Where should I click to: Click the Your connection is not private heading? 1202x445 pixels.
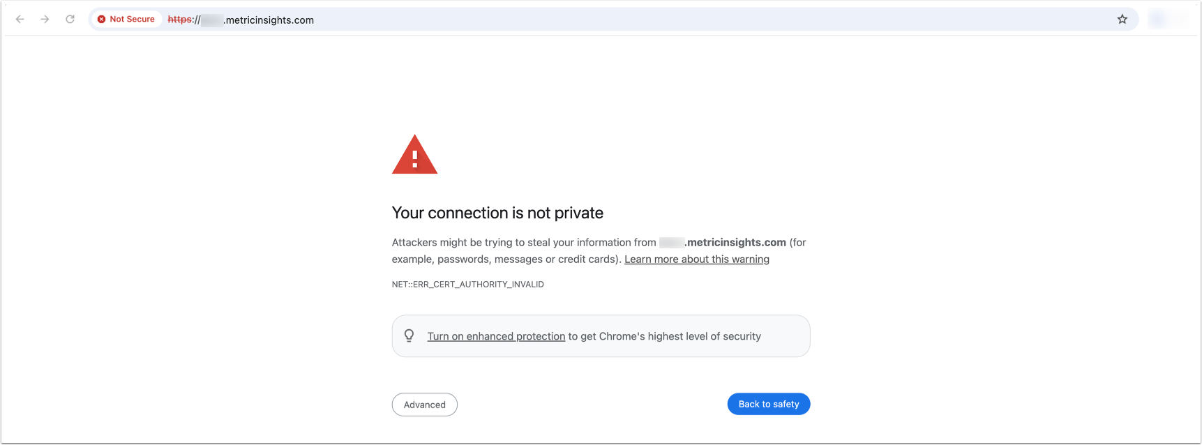(x=497, y=213)
